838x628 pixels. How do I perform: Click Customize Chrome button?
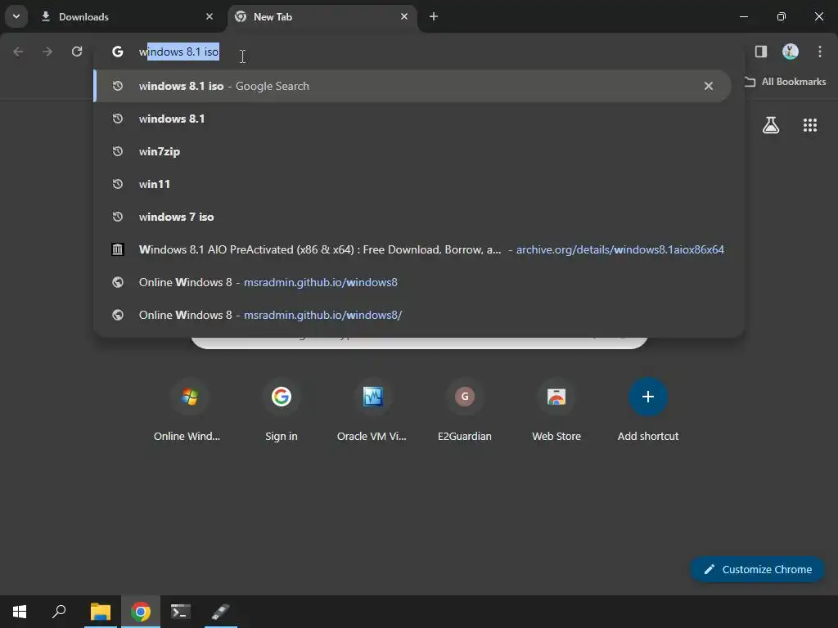[757, 569]
